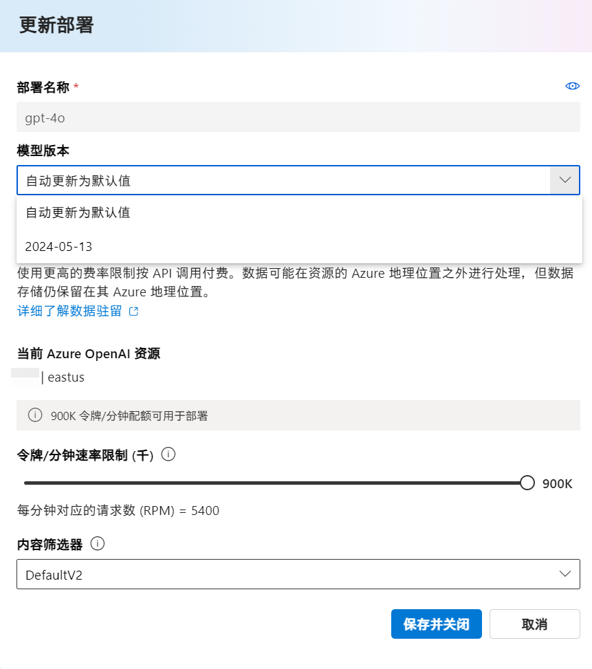
Task: Click the 900K rate limit value label
Action: click(x=557, y=484)
